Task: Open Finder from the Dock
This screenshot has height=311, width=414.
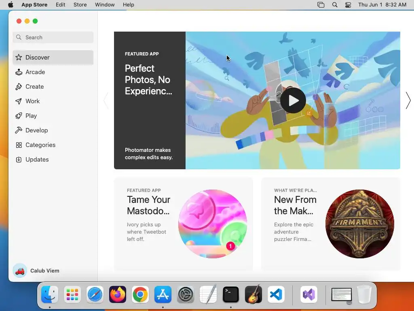Action: 50,294
